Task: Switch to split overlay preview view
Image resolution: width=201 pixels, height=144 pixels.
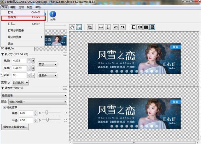Action: [140, 27]
